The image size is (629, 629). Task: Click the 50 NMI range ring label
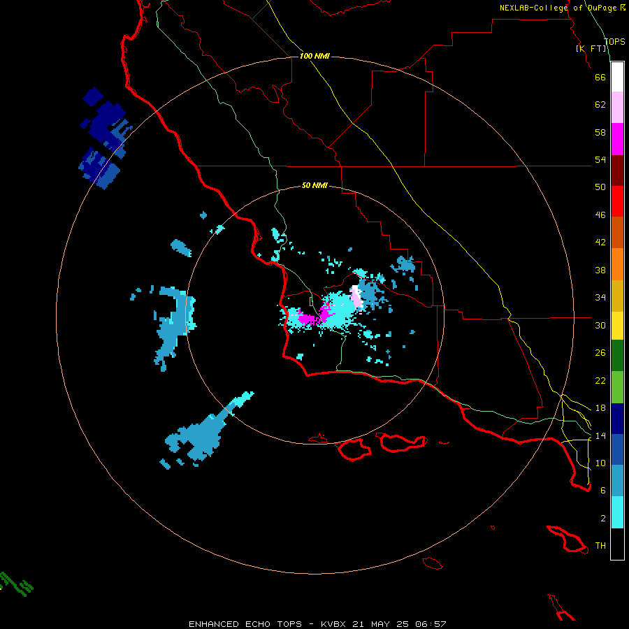314,185
